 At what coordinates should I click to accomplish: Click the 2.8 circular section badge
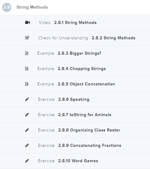(7, 7)
